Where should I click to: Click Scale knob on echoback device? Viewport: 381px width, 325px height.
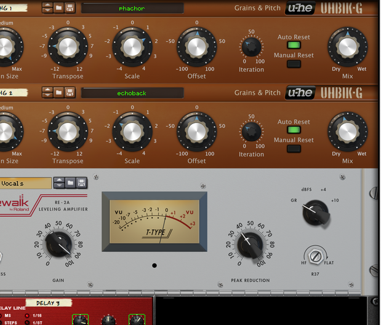pyautogui.click(x=132, y=131)
